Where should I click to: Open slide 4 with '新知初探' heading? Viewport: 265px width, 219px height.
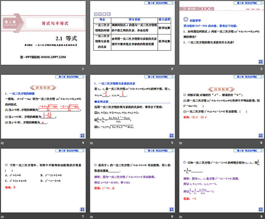pos(43,107)
